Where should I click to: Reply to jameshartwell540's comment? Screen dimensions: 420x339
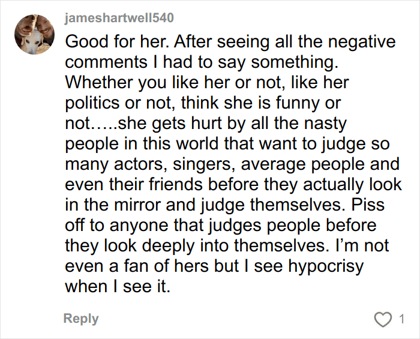[x=81, y=319]
